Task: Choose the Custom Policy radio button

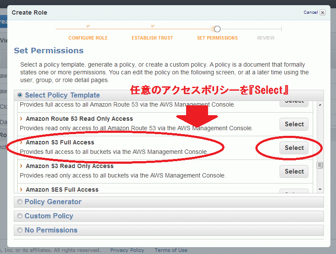Action: [20, 216]
